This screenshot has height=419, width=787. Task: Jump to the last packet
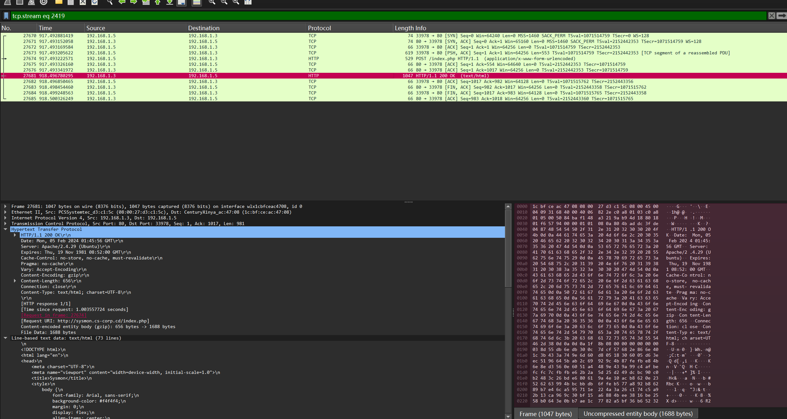click(170, 2)
